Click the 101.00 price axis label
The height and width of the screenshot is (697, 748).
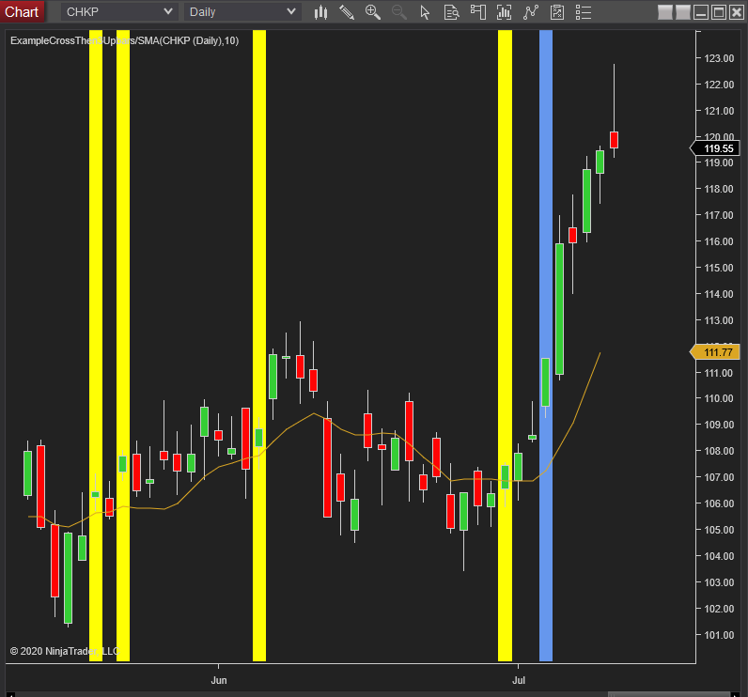(719, 635)
